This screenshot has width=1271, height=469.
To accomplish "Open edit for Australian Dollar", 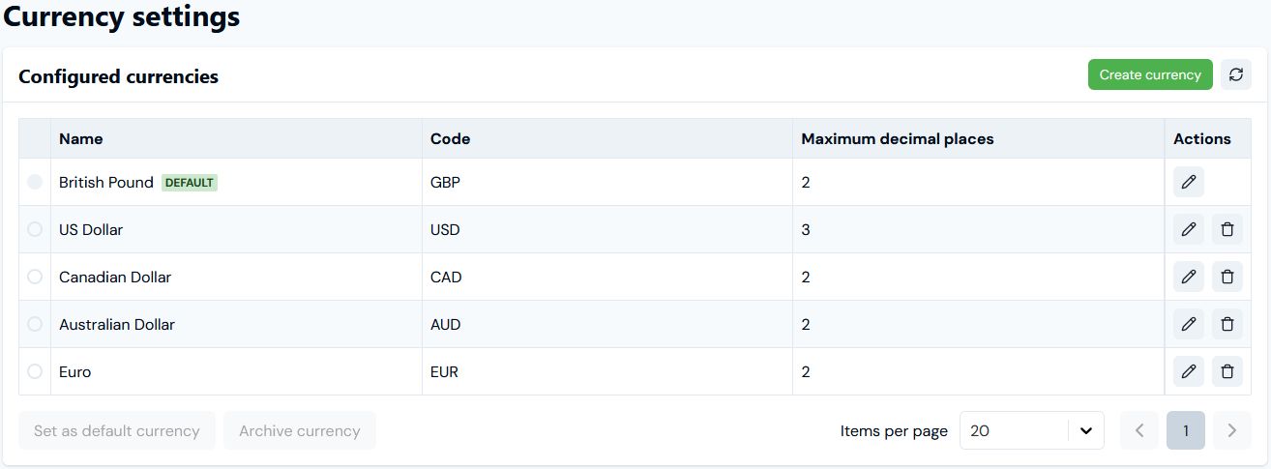I will [1189, 324].
